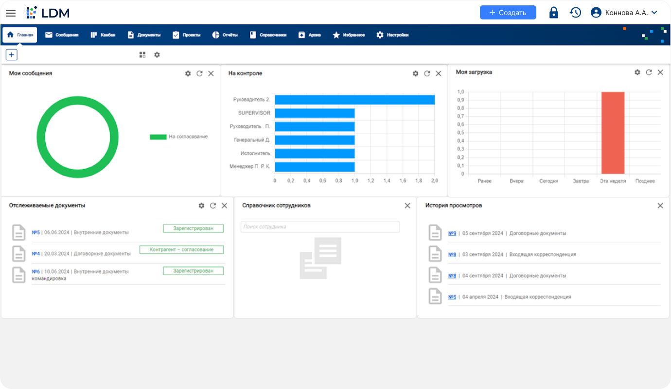Click the padlock lock icon
This screenshot has width=671, height=389.
pyautogui.click(x=553, y=13)
